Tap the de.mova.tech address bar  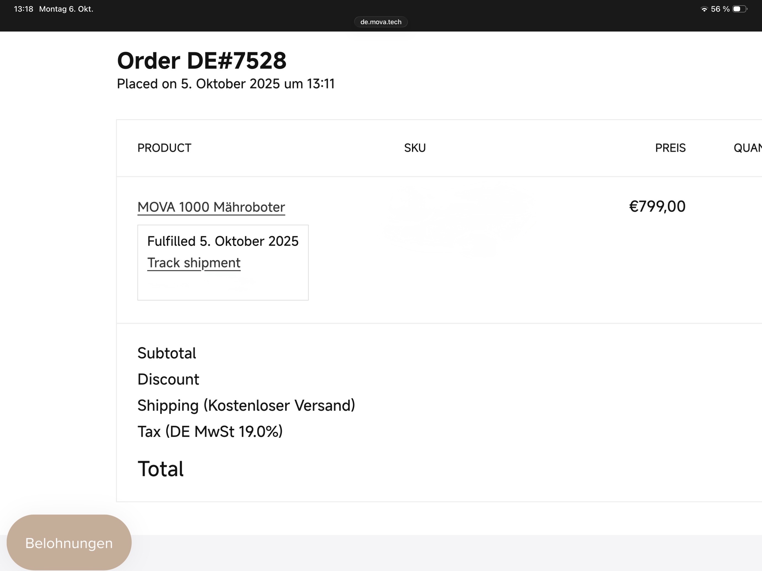click(x=381, y=22)
